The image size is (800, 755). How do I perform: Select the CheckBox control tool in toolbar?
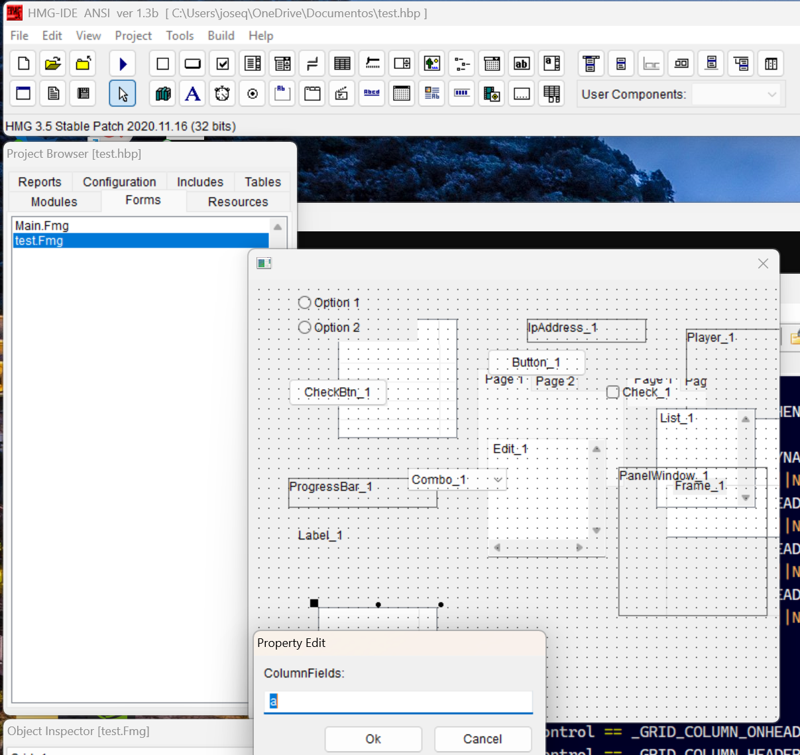223,64
